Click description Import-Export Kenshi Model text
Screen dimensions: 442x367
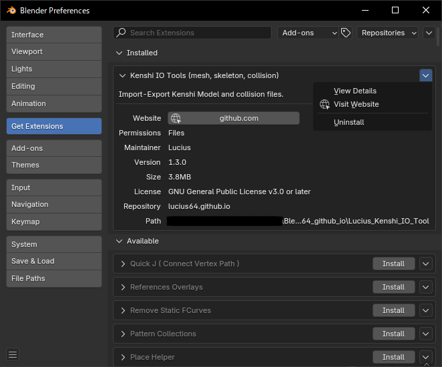(201, 94)
